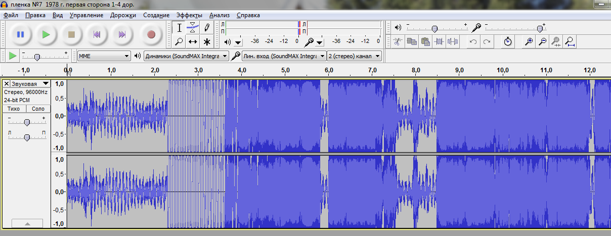The height and width of the screenshot is (236, 611).
Task: Open the MME audio host dropdown
Action: point(104,56)
